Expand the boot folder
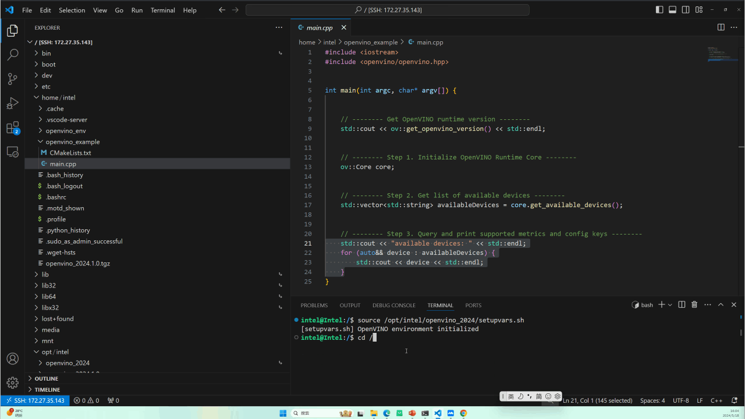The height and width of the screenshot is (419, 745). click(157, 64)
